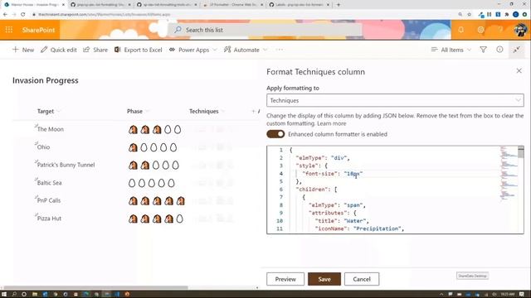Image resolution: width=531 pixels, height=298 pixels.
Task: Create a new list item with New
Action: (x=23, y=50)
